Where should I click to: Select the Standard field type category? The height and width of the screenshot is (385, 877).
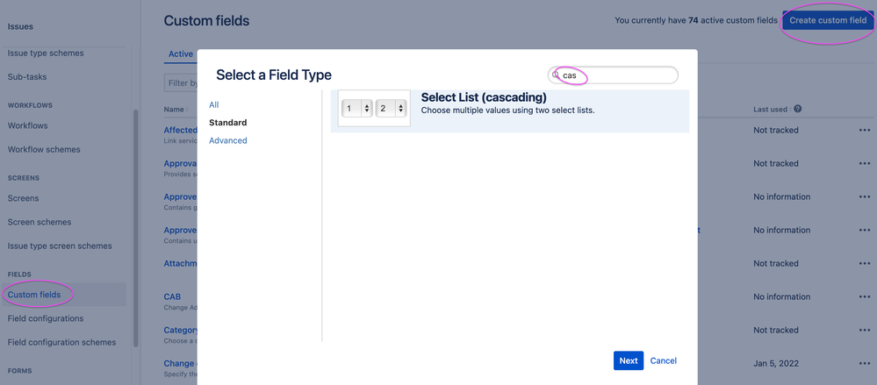point(227,123)
